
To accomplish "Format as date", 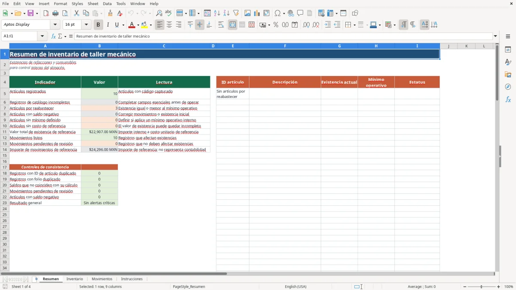I will pyautogui.click(x=295, y=25).
